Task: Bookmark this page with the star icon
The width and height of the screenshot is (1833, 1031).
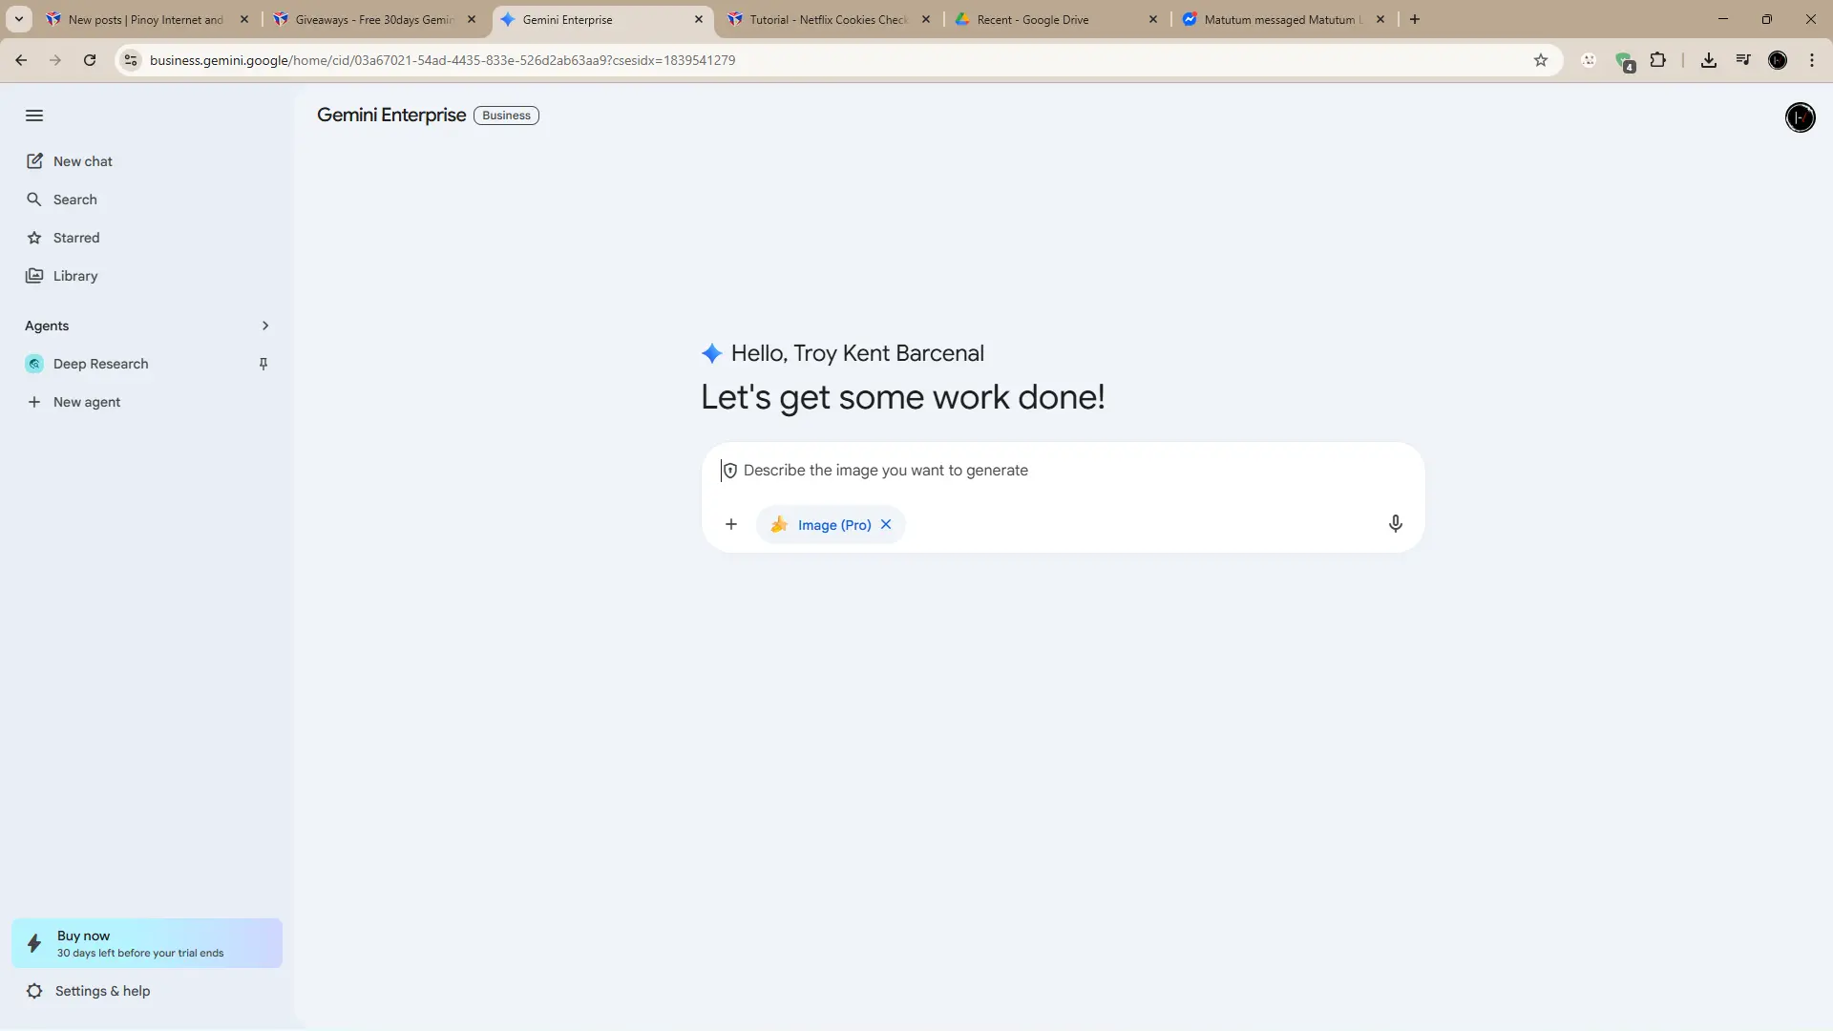Action: point(1540,60)
